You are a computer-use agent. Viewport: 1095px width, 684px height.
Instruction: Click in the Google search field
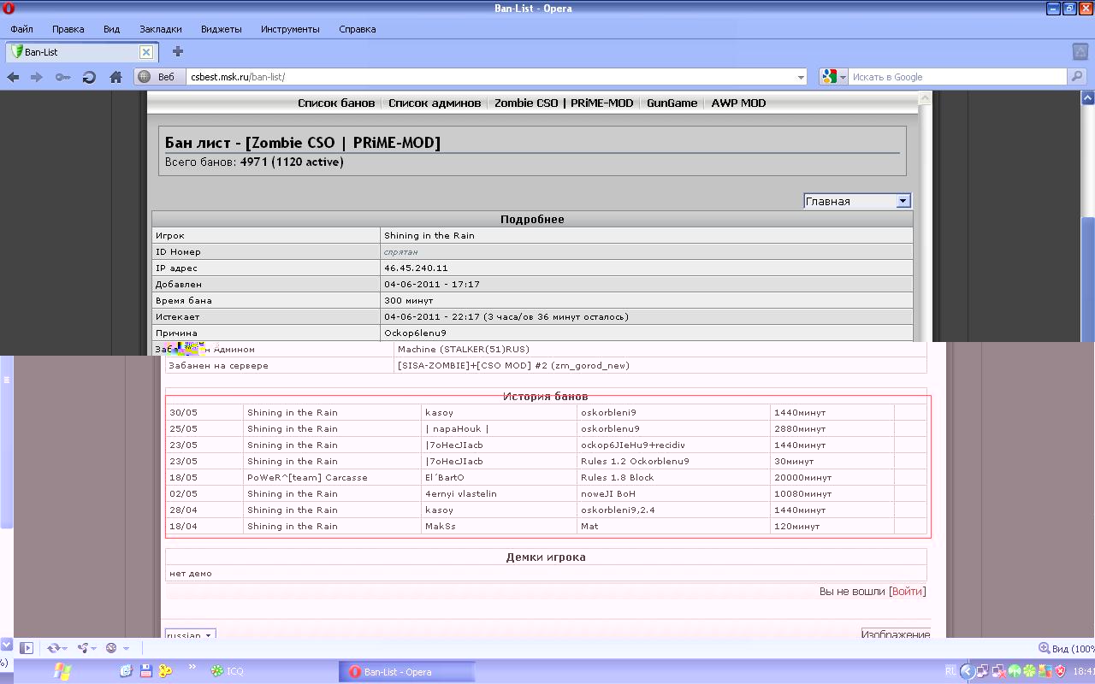[958, 77]
